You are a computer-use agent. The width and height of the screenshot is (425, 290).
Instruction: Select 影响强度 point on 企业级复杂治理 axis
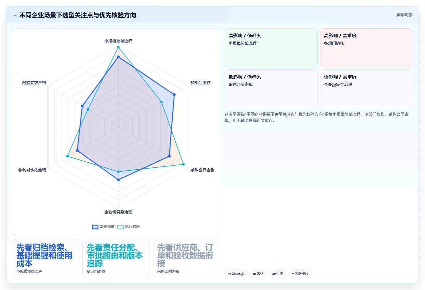click(118, 180)
